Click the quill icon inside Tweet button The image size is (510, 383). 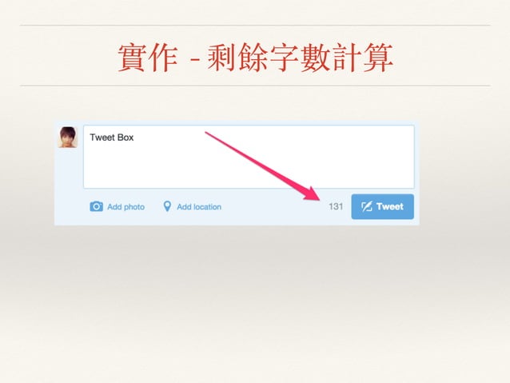(367, 206)
